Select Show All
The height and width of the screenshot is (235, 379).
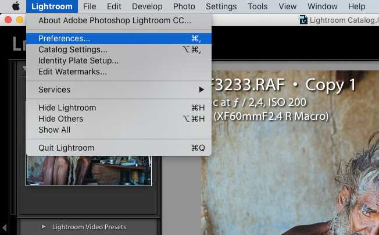pyautogui.click(x=119, y=130)
